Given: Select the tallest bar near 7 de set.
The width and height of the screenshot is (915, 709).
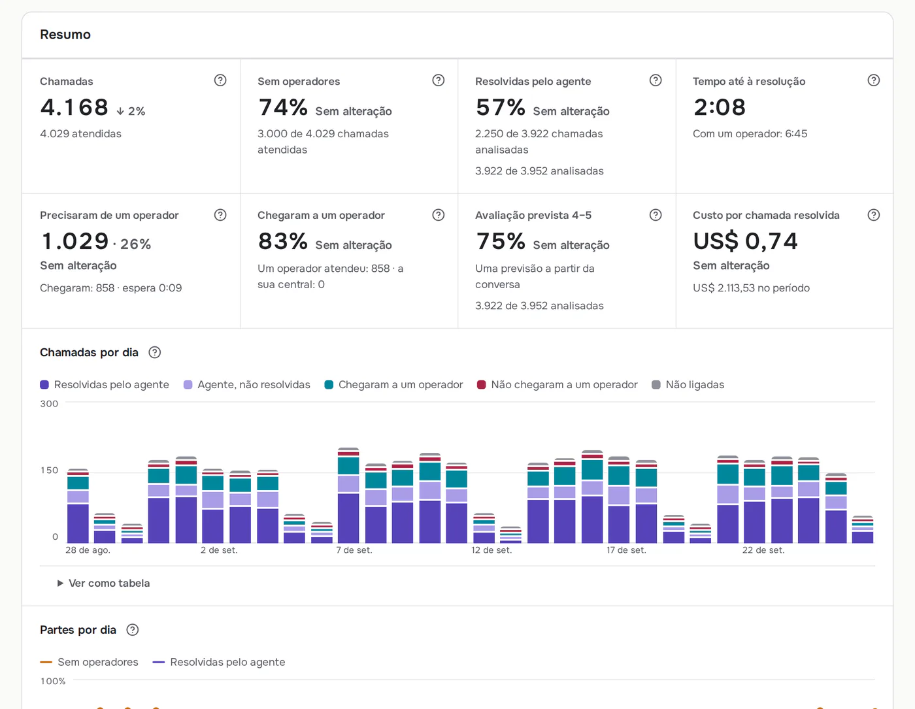Looking at the screenshot, I should tap(348, 495).
